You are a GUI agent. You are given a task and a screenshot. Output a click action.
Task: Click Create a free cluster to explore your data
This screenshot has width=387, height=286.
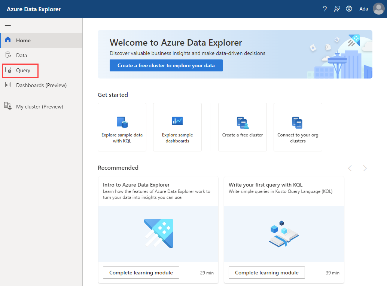[x=166, y=65]
